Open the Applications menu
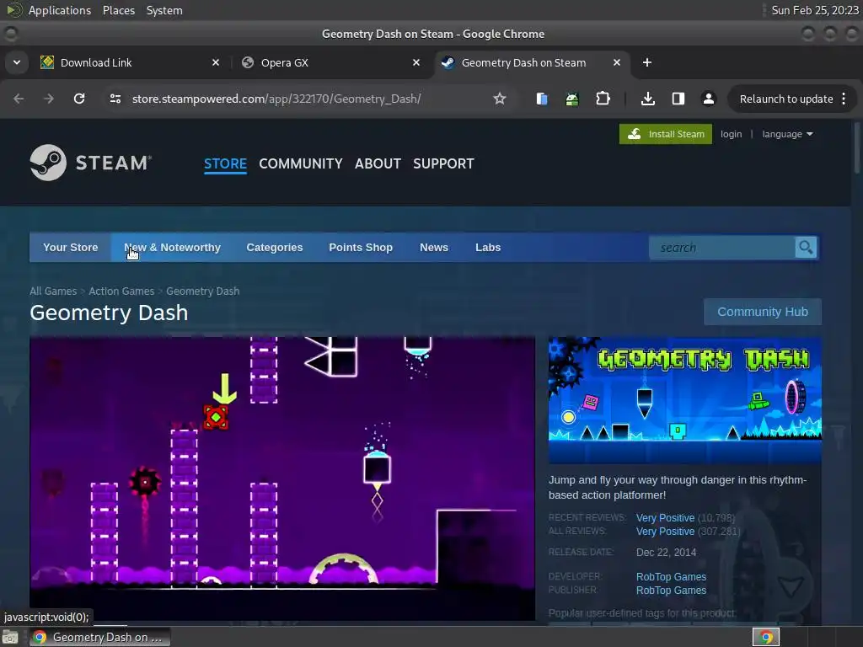Viewport: 863px width, 647px height. pos(60,10)
